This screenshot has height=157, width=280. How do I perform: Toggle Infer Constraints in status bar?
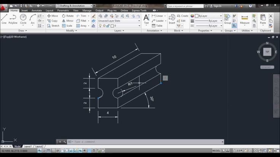(x=40, y=151)
